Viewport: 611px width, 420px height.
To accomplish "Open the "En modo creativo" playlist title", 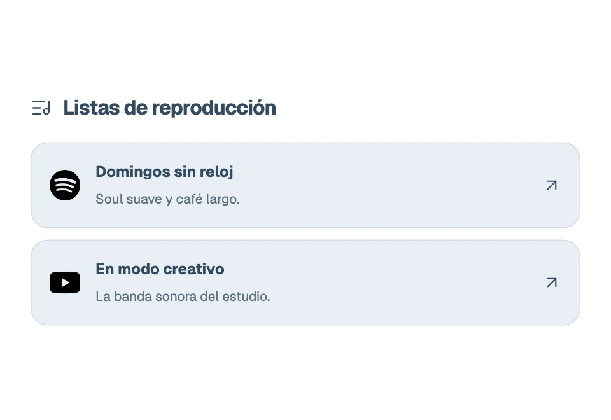I will [160, 269].
